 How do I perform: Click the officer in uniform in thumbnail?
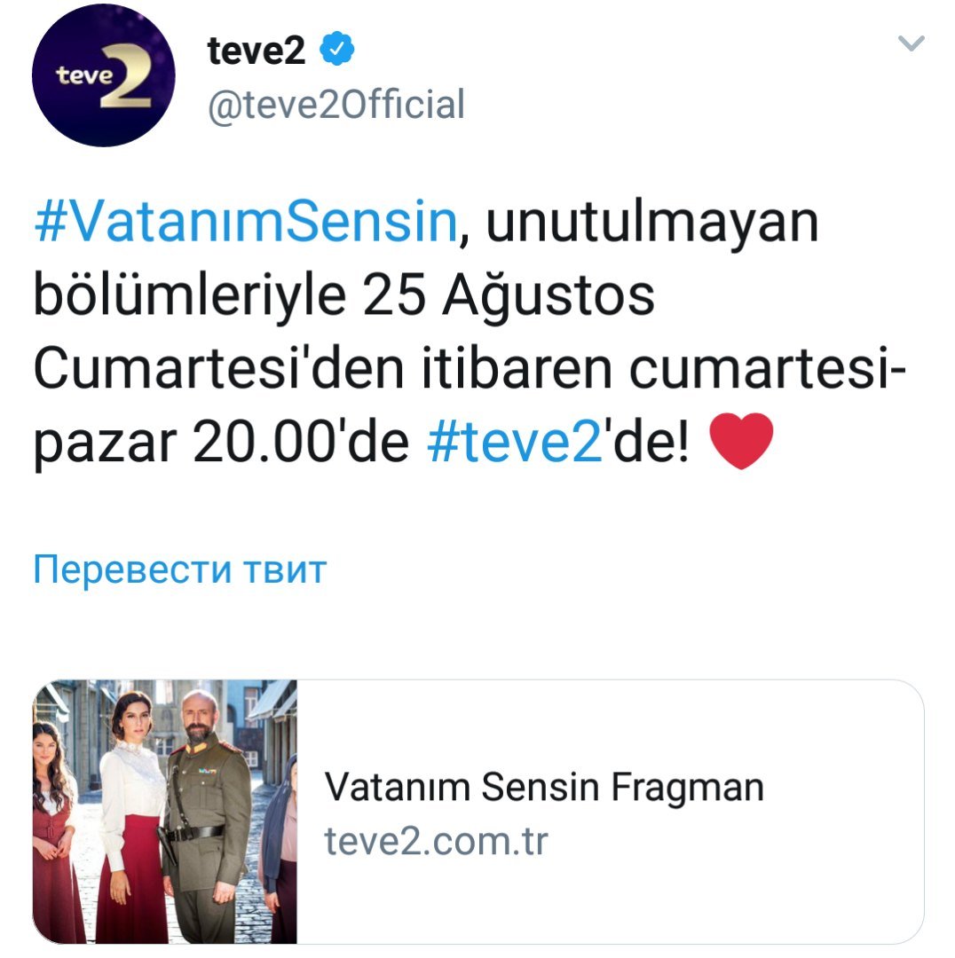tap(206, 819)
